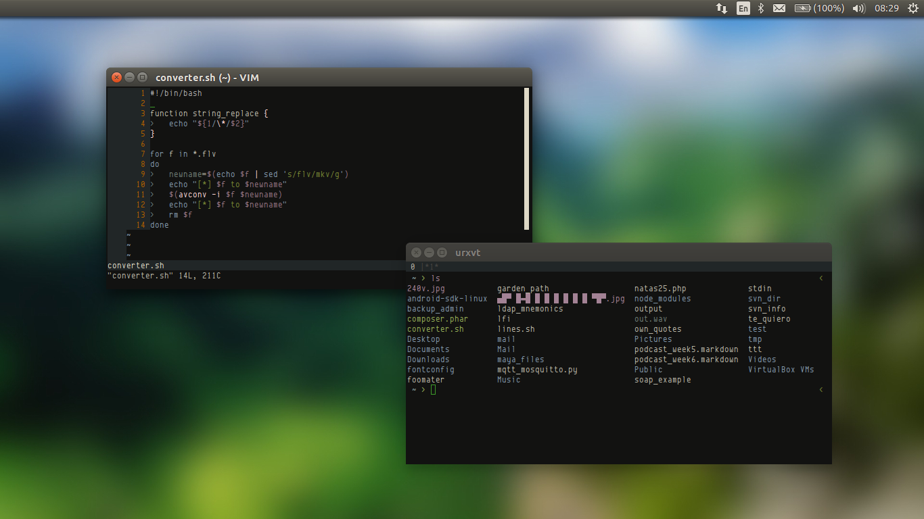Viewport: 924px width, 519px height.
Task: Click 'foomater' in the terminal listing
Action: coord(426,380)
